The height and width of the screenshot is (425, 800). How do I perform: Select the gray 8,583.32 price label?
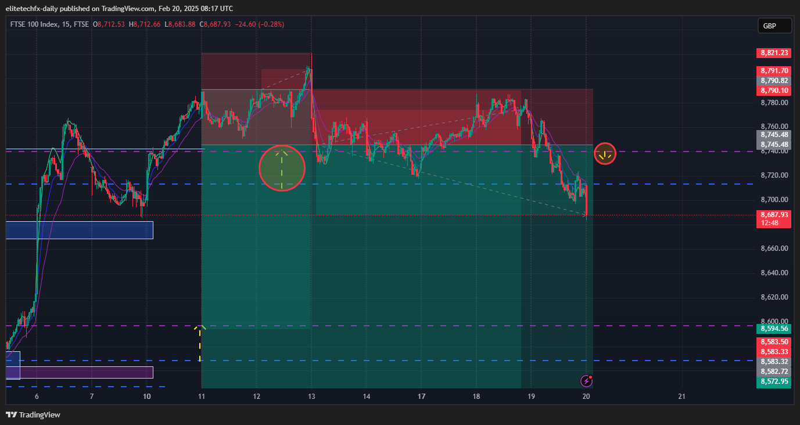click(x=773, y=362)
